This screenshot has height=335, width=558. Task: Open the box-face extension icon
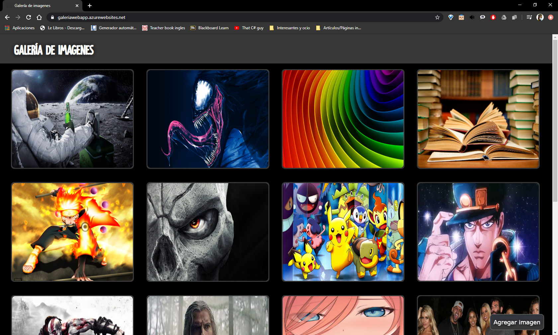461,17
